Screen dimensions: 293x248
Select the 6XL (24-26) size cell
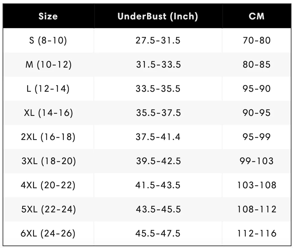point(48,233)
